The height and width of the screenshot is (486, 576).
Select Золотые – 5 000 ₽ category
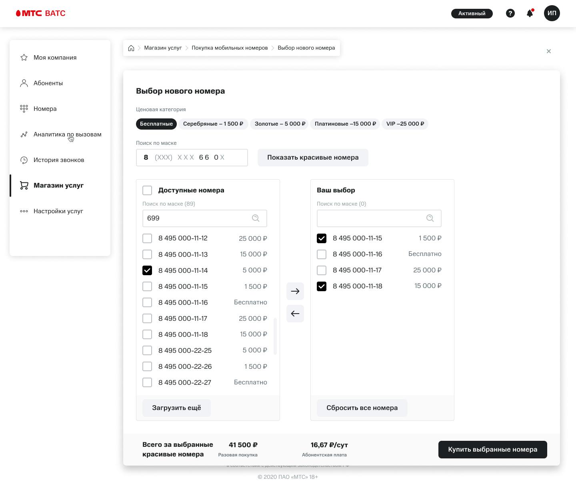[280, 124]
